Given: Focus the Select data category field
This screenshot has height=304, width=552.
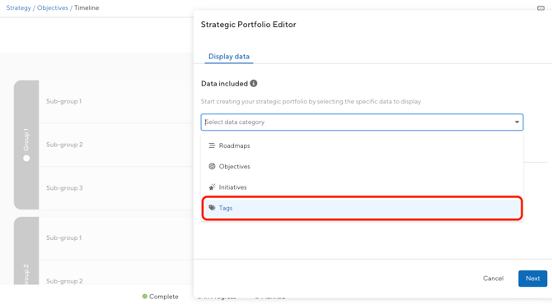Looking at the screenshot, I should [363, 122].
